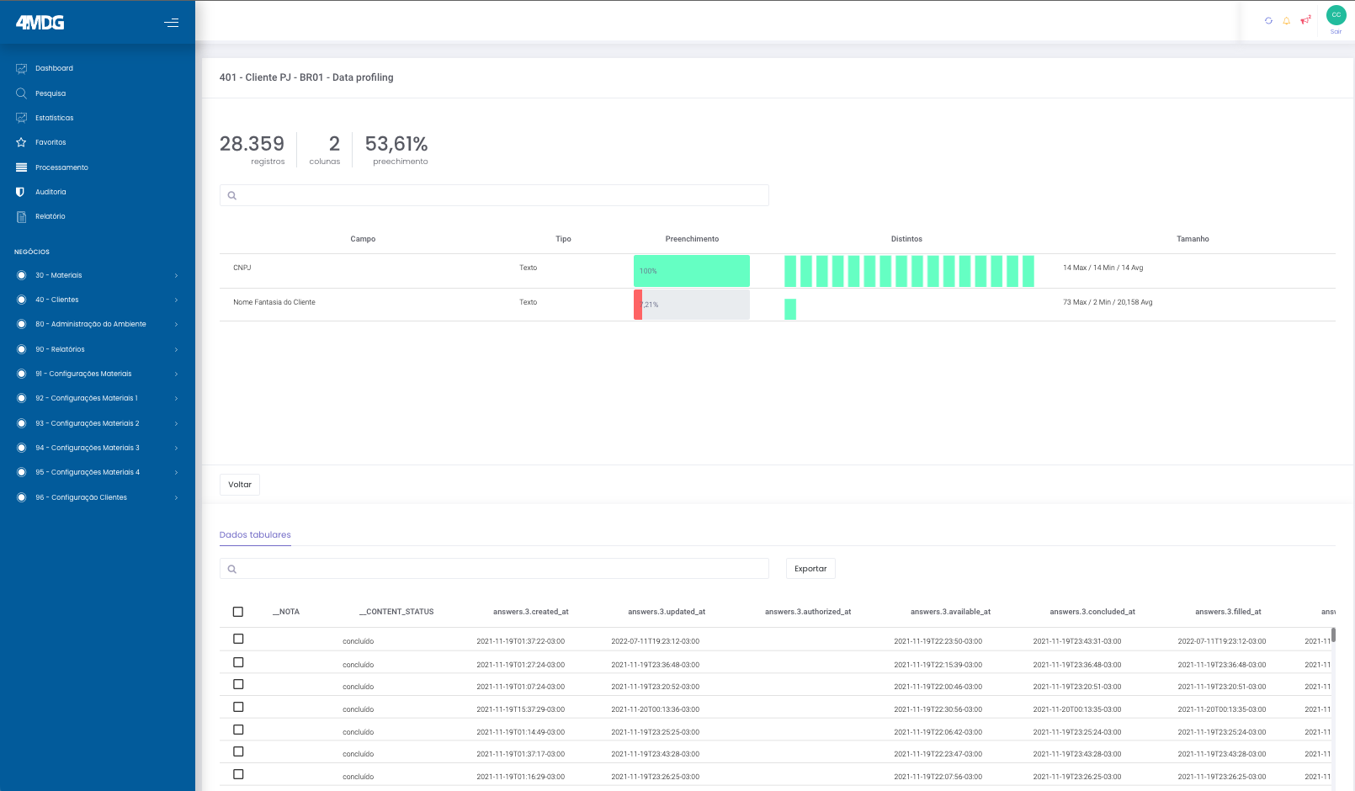Click the Auditoria shield icon
Image resolution: width=1355 pixels, height=791 pixels.
[x=21, y=192]
